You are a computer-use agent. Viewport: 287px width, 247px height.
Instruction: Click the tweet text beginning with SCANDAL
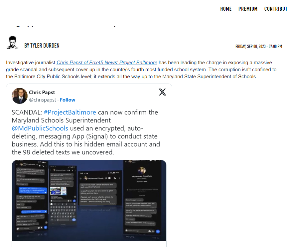pos(86,132)
